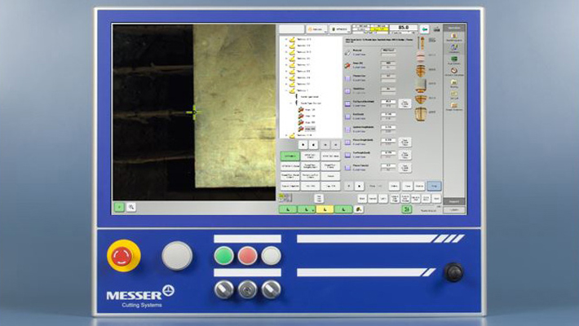
Task: Toggle the key switch between the selector switches
Action: (x=247, y=289)
